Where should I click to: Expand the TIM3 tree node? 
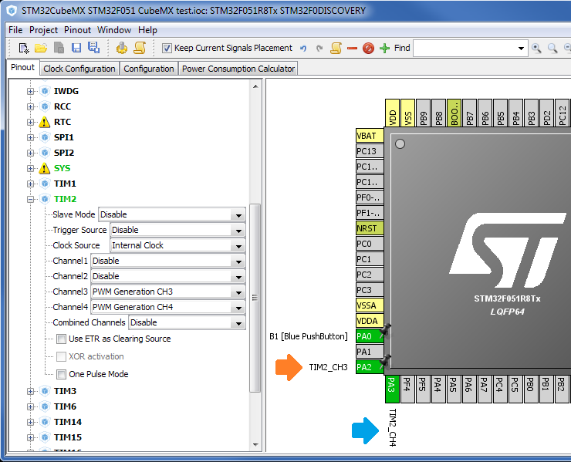[31, 391]
